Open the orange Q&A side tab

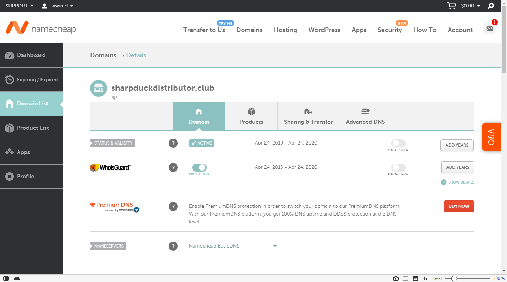492,137
